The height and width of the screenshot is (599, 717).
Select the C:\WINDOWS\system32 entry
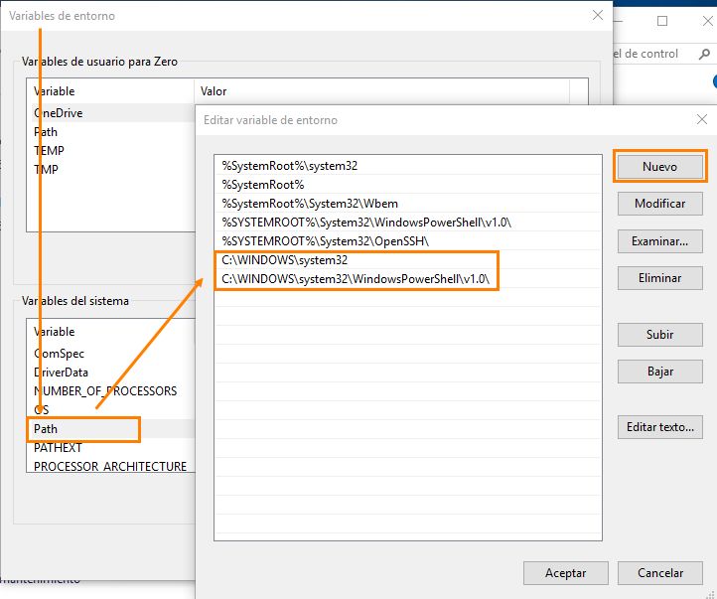click(x=408, y=259)
